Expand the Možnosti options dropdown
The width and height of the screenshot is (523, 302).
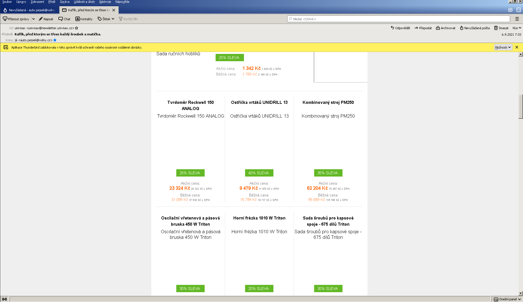coord(503,47)
